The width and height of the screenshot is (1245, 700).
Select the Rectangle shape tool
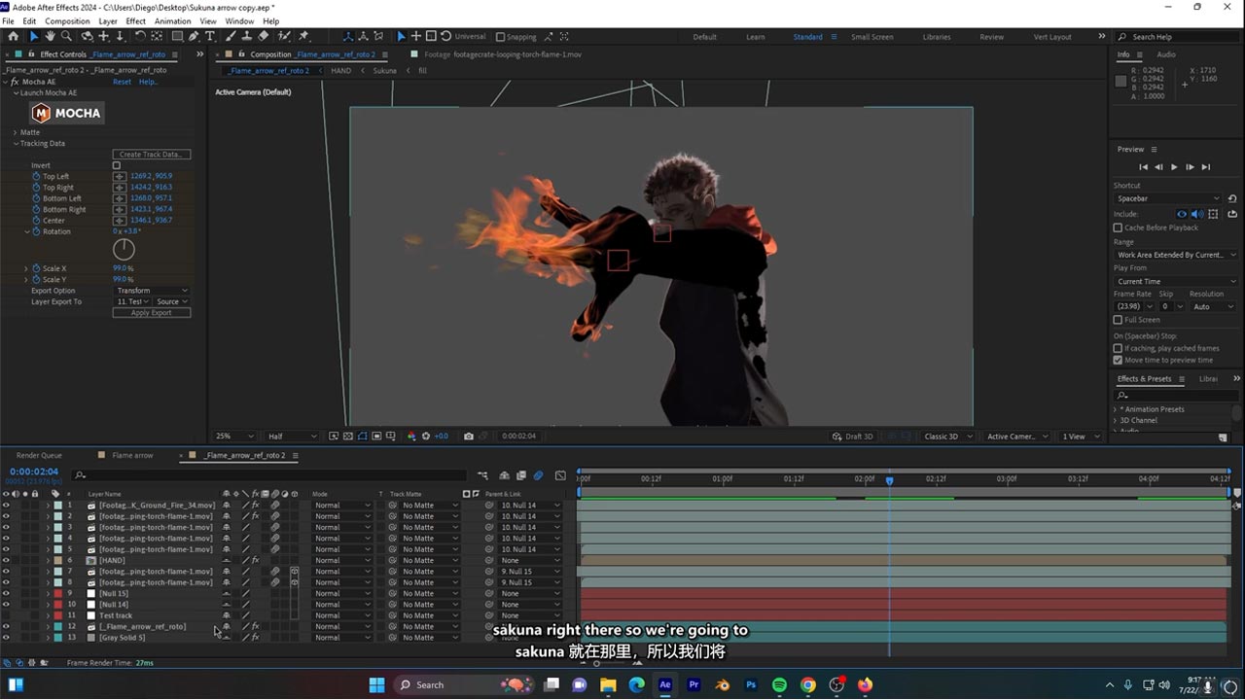coord(177,36)
